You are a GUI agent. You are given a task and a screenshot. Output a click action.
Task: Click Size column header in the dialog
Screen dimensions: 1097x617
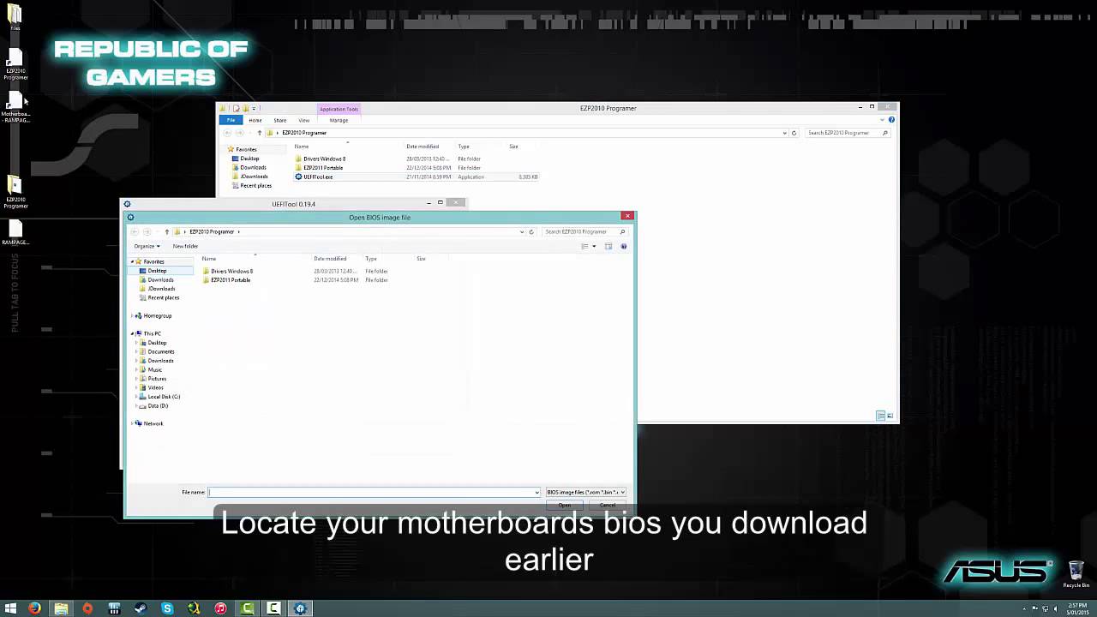(421, 258)
